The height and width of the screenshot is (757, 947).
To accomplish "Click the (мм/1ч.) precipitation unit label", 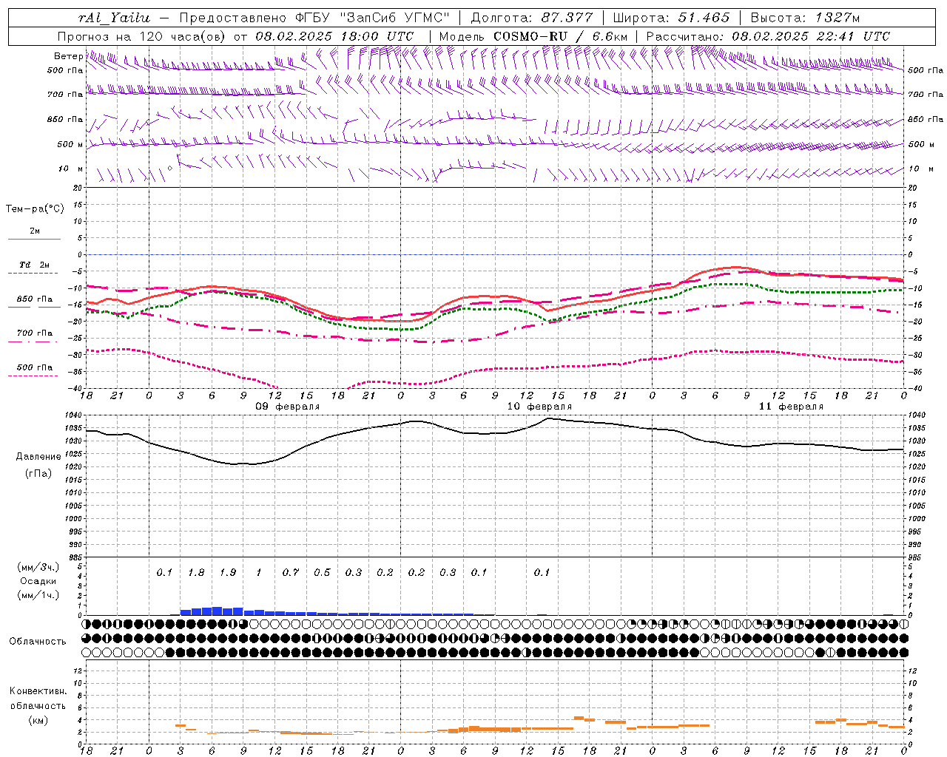I will click(38, 595).
